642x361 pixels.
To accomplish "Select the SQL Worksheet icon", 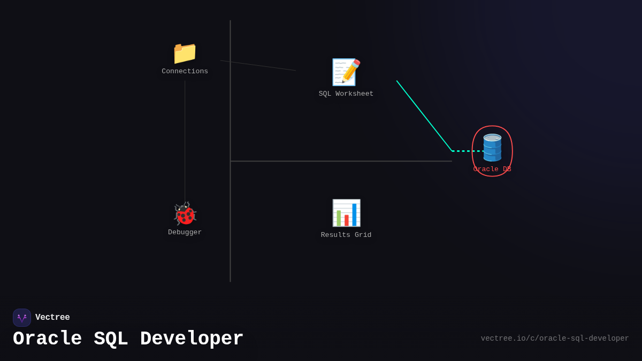I will [346, 72].
